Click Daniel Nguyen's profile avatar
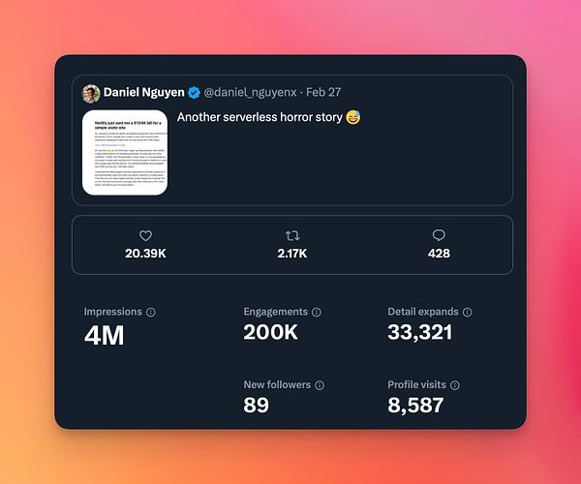Image resolution: width=581 pixels, height=484 pixels. 91,94
